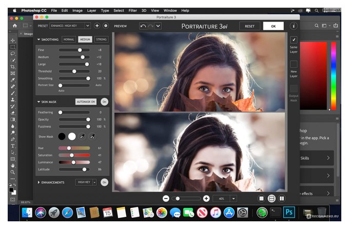The width and height of the screenshot is (349, 229).
Task: Collapse the Smoothing section
Action: 38,39
